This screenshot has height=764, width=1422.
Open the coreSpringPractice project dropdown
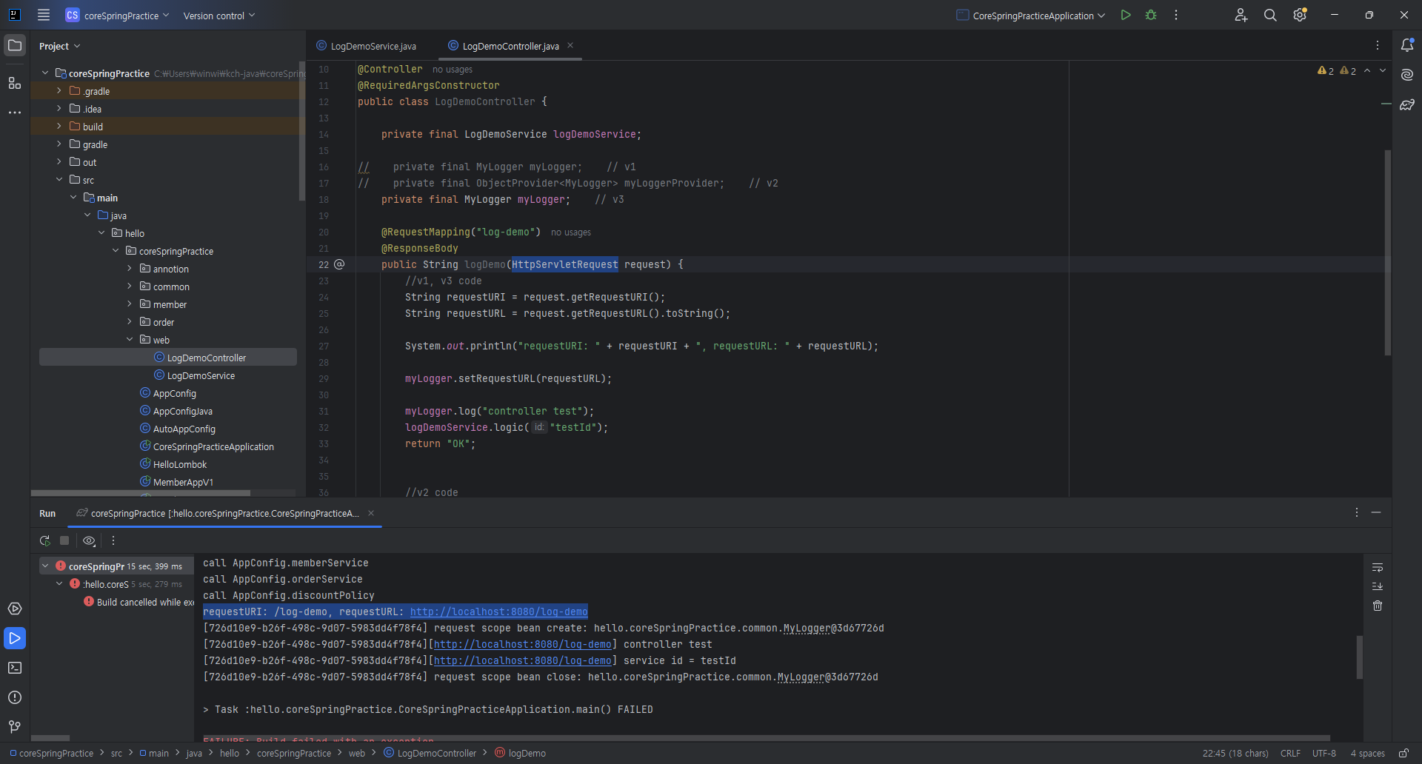tap(118, 15)
